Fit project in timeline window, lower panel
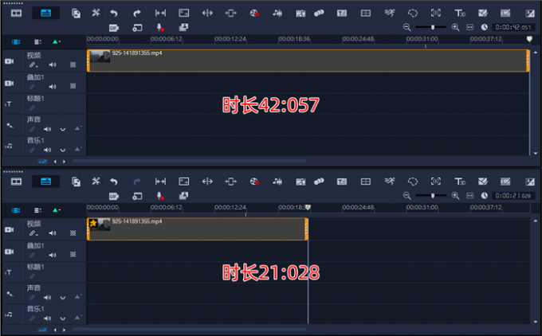The width and height of the screenshot is (542, 336). click(x=469, y=195)
